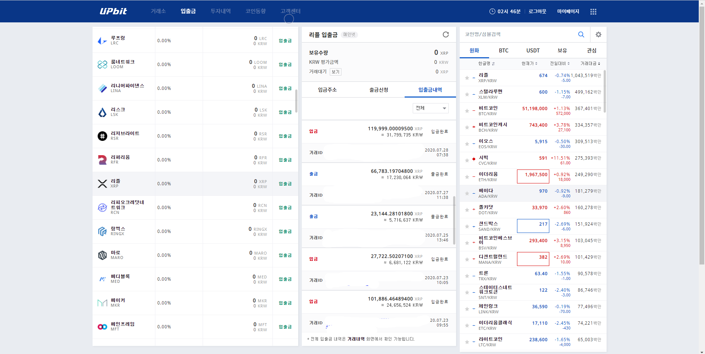Click the Loom Network LOOM icon
The height and width of the screenshot is (354, 705).
click(x=102, y=65)
